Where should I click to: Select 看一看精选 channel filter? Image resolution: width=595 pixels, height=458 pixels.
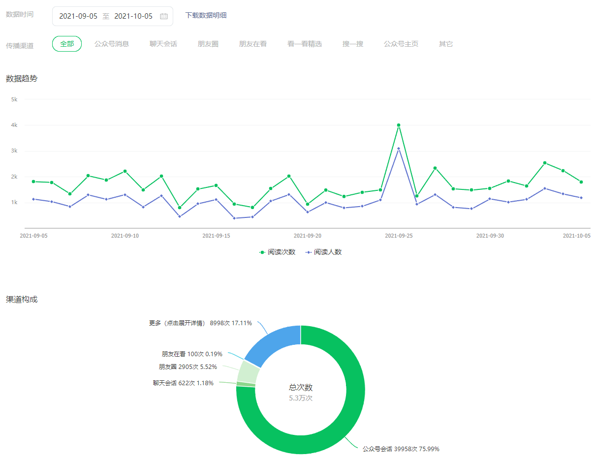(305, 44)
